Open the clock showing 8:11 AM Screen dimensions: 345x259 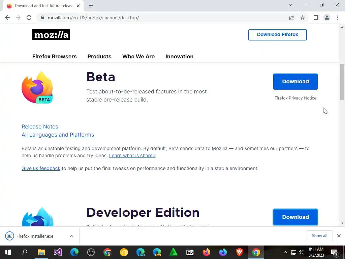pos(316,252)
